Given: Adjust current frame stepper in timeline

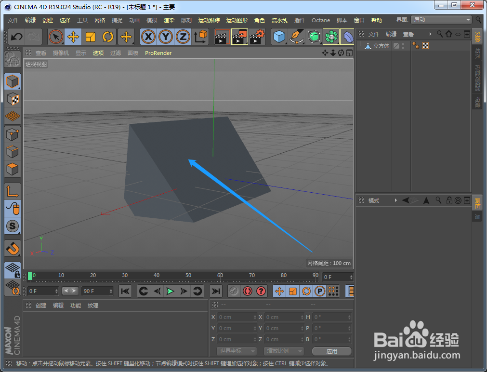Looking at the screenshot, I should 351,277.
